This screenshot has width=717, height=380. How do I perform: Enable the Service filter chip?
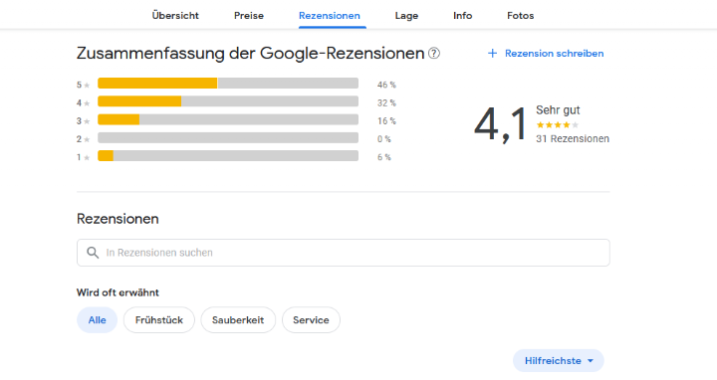click(x=311, y=319)
